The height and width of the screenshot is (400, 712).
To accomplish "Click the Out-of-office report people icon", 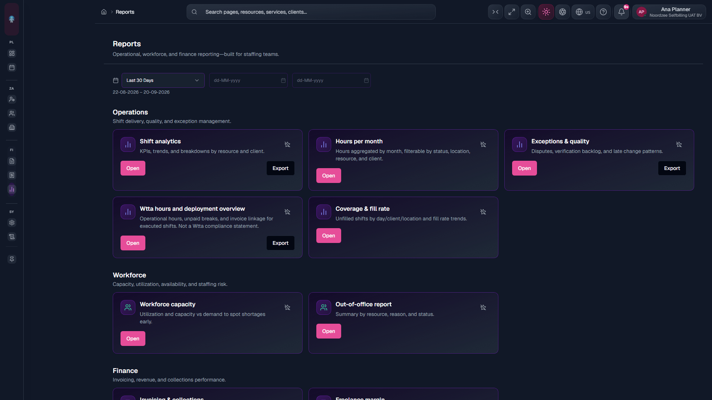I will click(x=324, y=307).
